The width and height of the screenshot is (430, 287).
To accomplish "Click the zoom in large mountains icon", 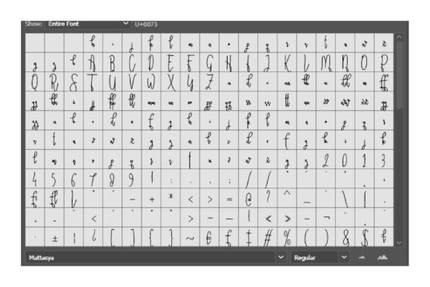I will point(383,257).
